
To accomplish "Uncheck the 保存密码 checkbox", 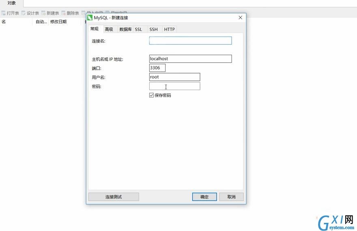I will coord(151,95).
